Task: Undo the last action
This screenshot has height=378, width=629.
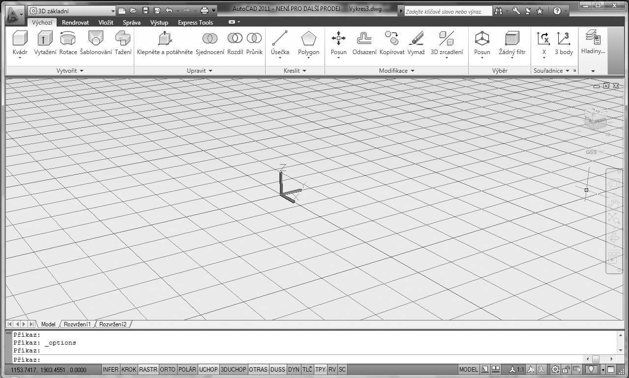Action: click(169, 10)
